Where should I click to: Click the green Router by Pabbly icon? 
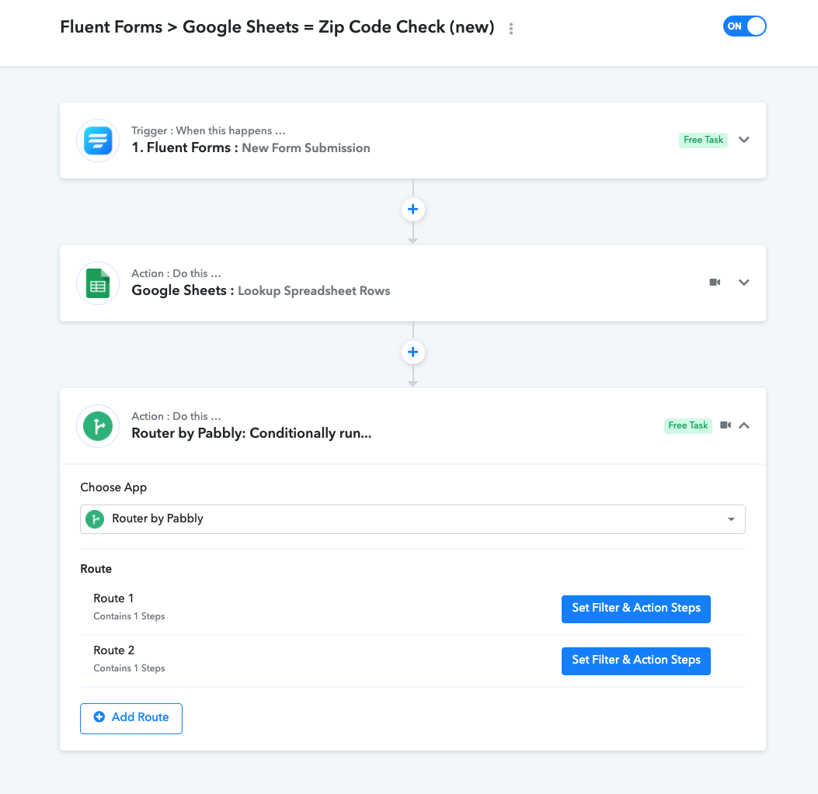[98, 426]
